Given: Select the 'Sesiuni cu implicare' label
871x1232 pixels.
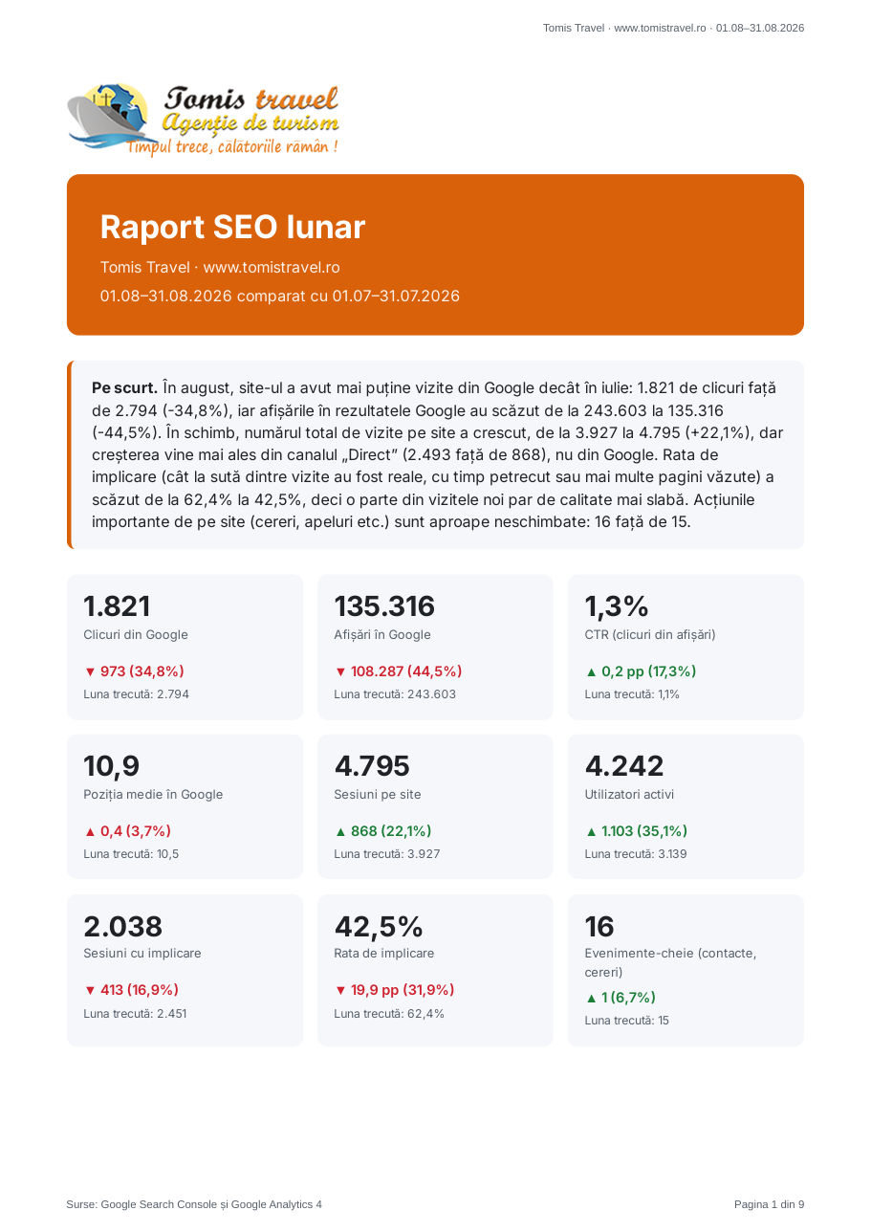Looking at the screenshot, I should pos(142,953).
